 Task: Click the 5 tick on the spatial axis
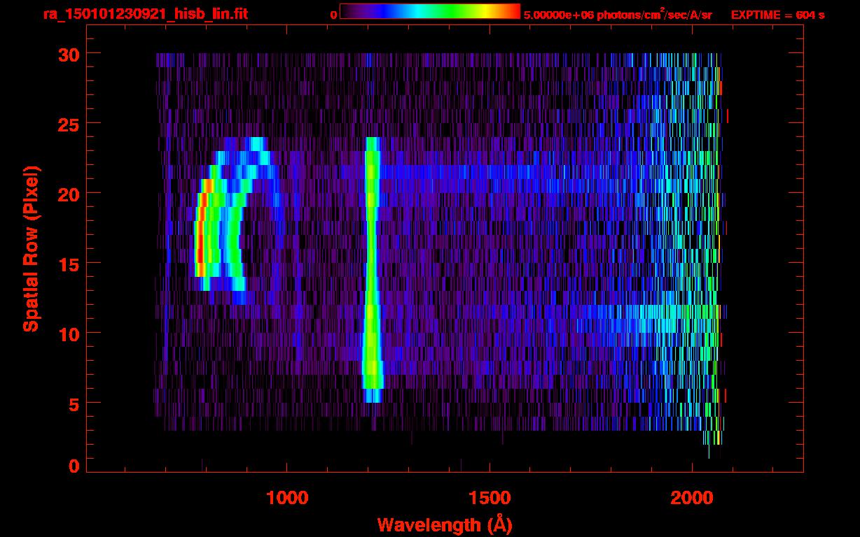74,403
